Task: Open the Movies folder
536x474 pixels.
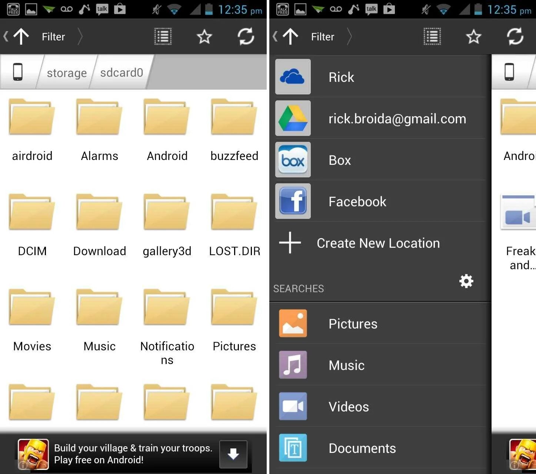Action: 32,320
